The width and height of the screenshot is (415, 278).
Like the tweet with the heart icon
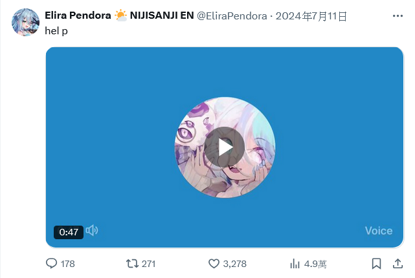tap(214, 264)
